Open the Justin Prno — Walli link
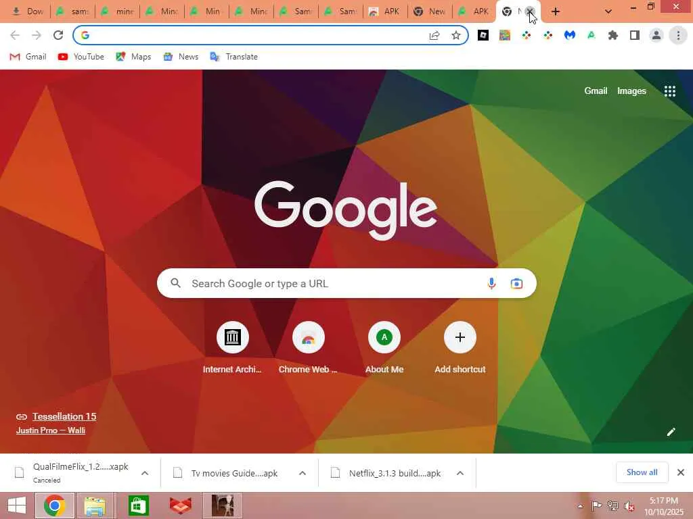 [x=51, y=430]
